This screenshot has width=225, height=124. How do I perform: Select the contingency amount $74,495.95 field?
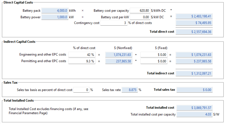194,23
